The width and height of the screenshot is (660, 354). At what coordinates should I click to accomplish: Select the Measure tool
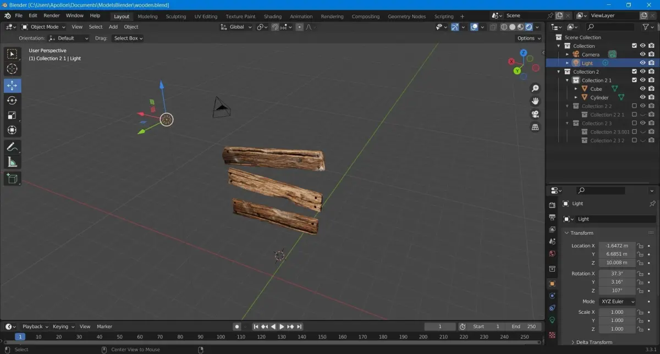click(x=12, y=162)
